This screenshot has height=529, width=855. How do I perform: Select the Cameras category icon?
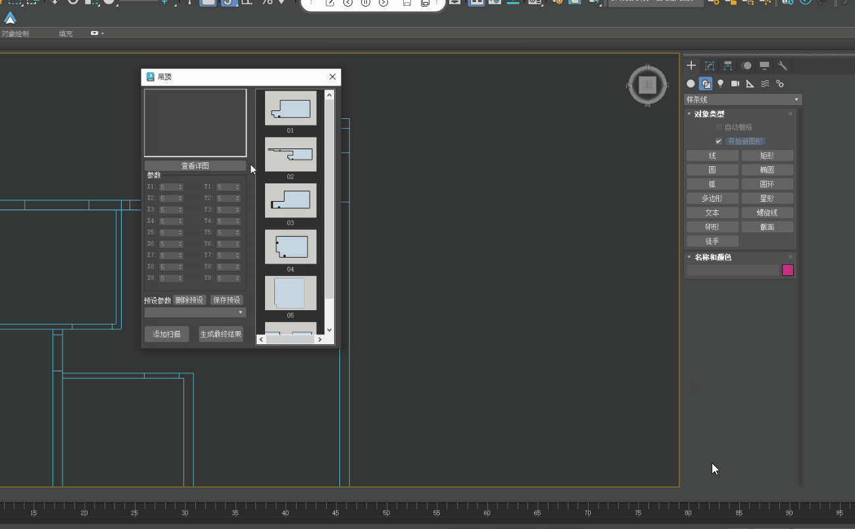tap(735, 83)
